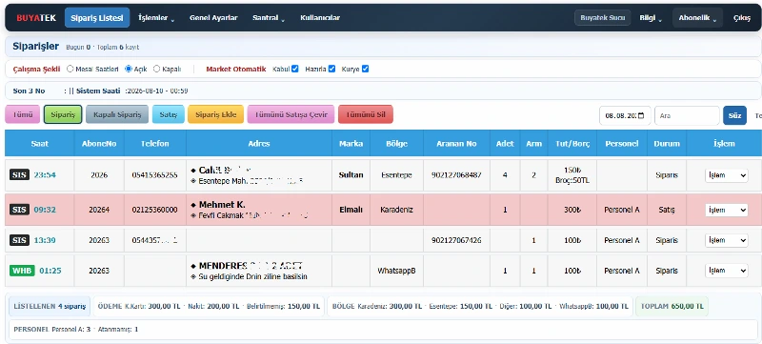
Task: Toggle the Hazırla checkbox
Action: (x=331, y=69)
